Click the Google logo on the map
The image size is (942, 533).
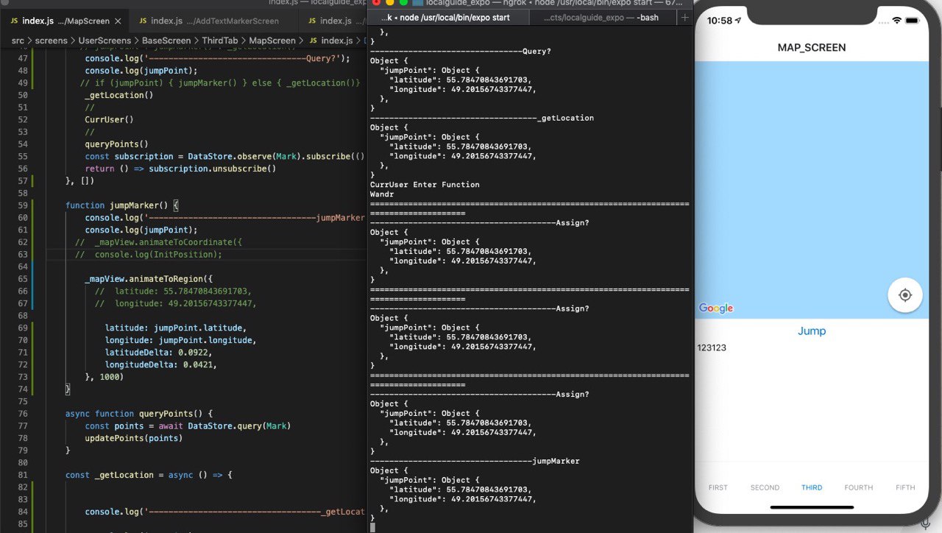pyautogui.click(x=716, y=308)
